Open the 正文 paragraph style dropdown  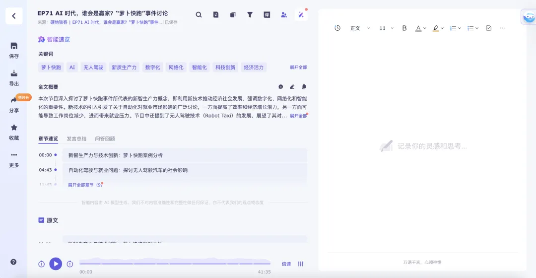point(360,28)
